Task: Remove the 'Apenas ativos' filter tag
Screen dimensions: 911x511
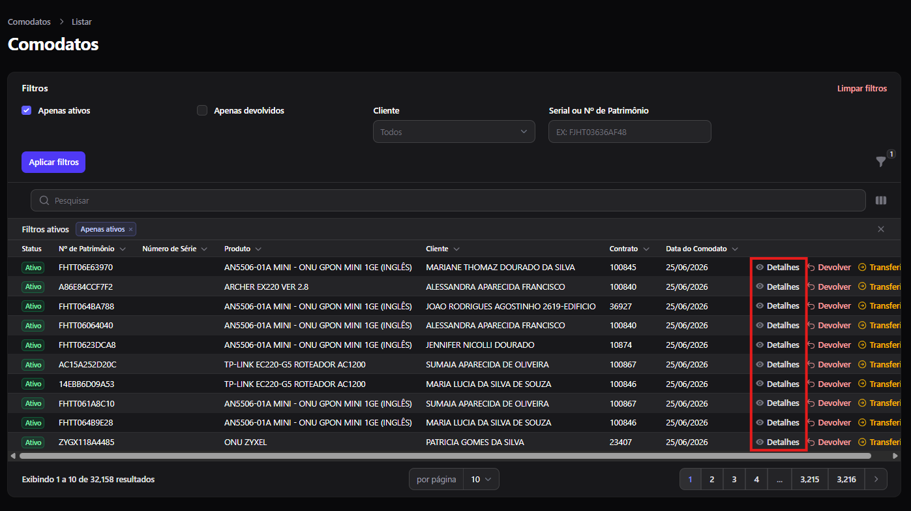Action: tap(130, 230)
